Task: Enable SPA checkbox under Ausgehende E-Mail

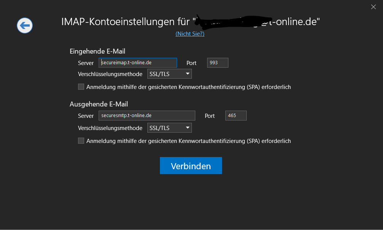Action: click(81, 141)
